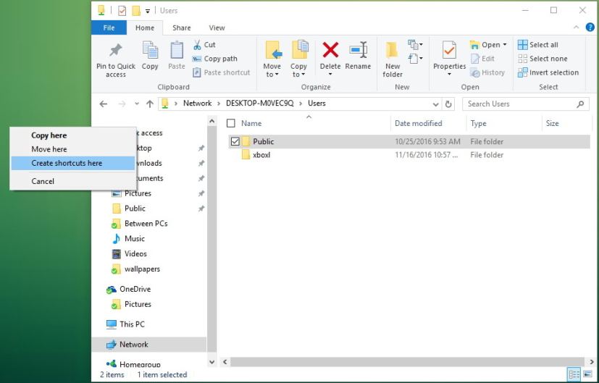599x383 pixels.
Task: Switch to the Home ribbon tab
Action: click(x=145, y=28)
